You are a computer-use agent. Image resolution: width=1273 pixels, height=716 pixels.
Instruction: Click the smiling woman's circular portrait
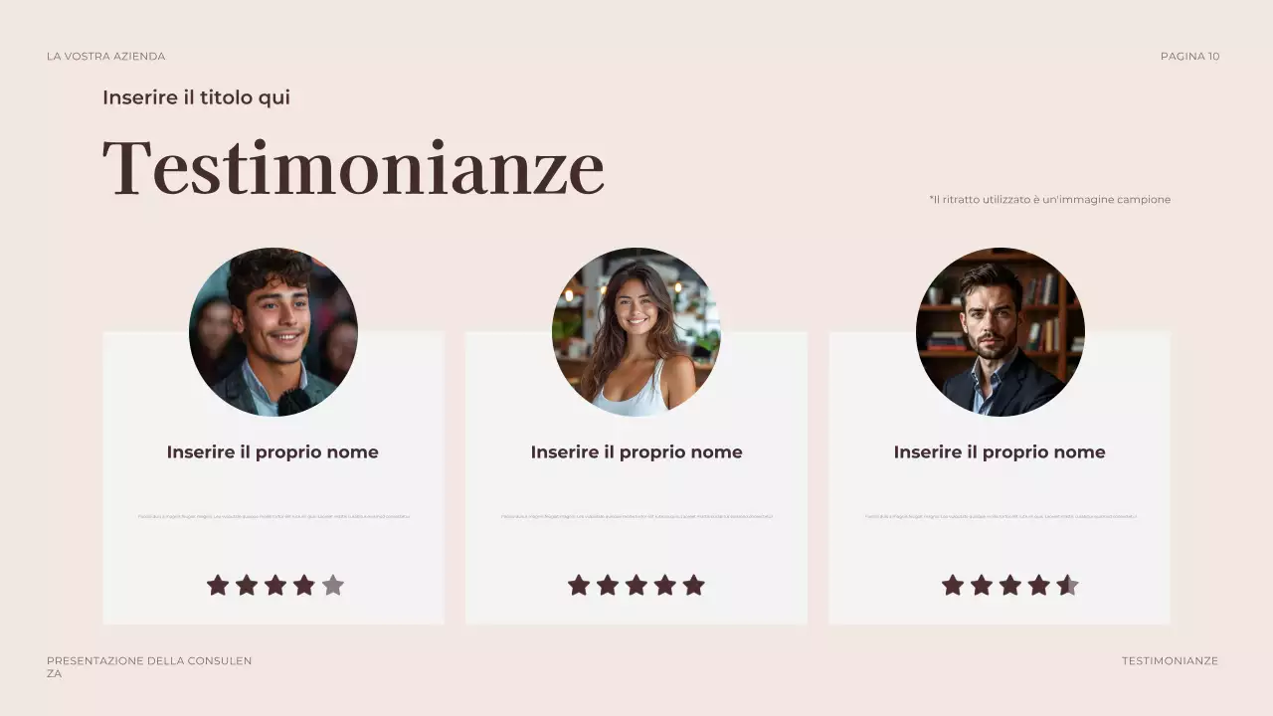636,332
